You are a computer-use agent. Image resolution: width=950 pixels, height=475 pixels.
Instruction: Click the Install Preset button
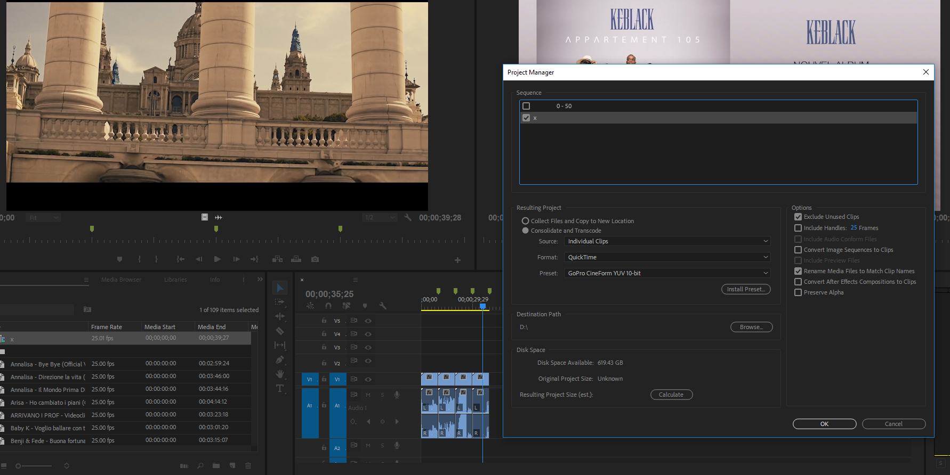click(746, 289)
